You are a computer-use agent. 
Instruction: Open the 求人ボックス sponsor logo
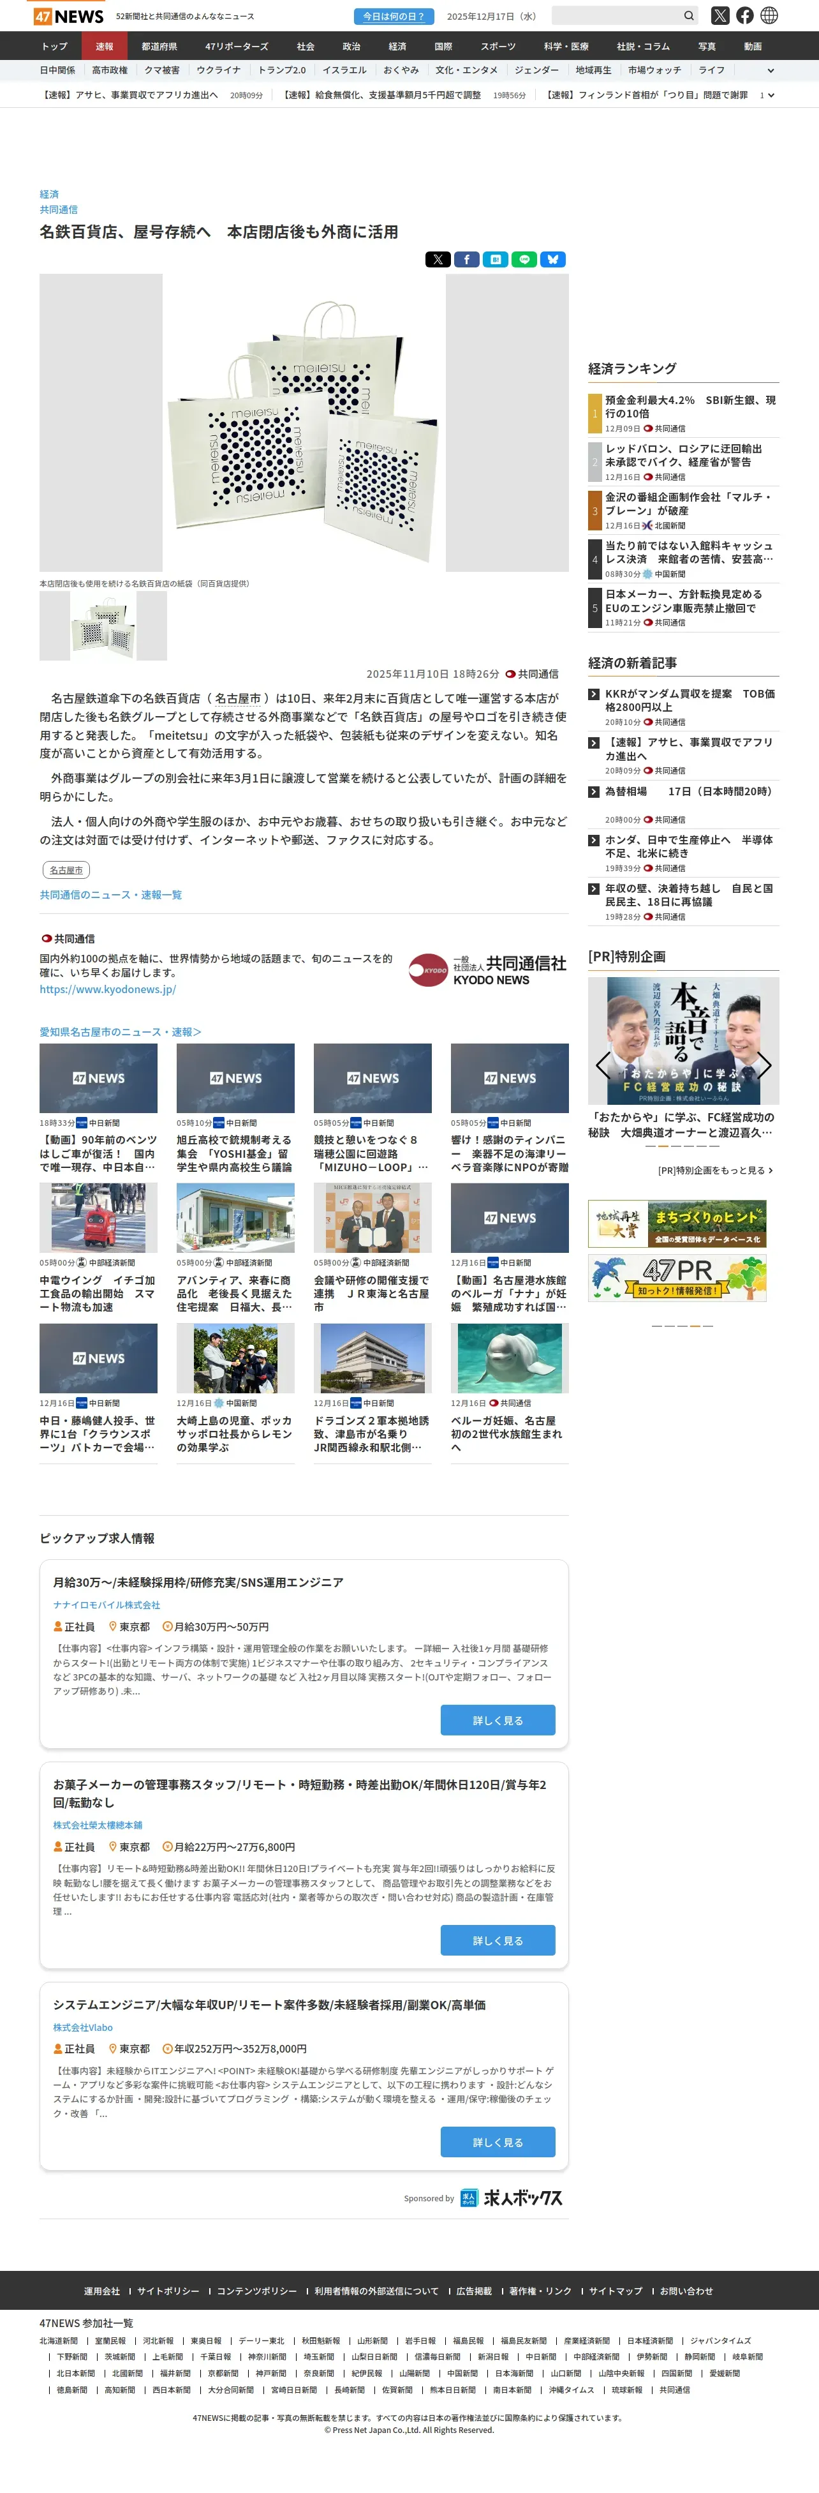coord(510,2198)
